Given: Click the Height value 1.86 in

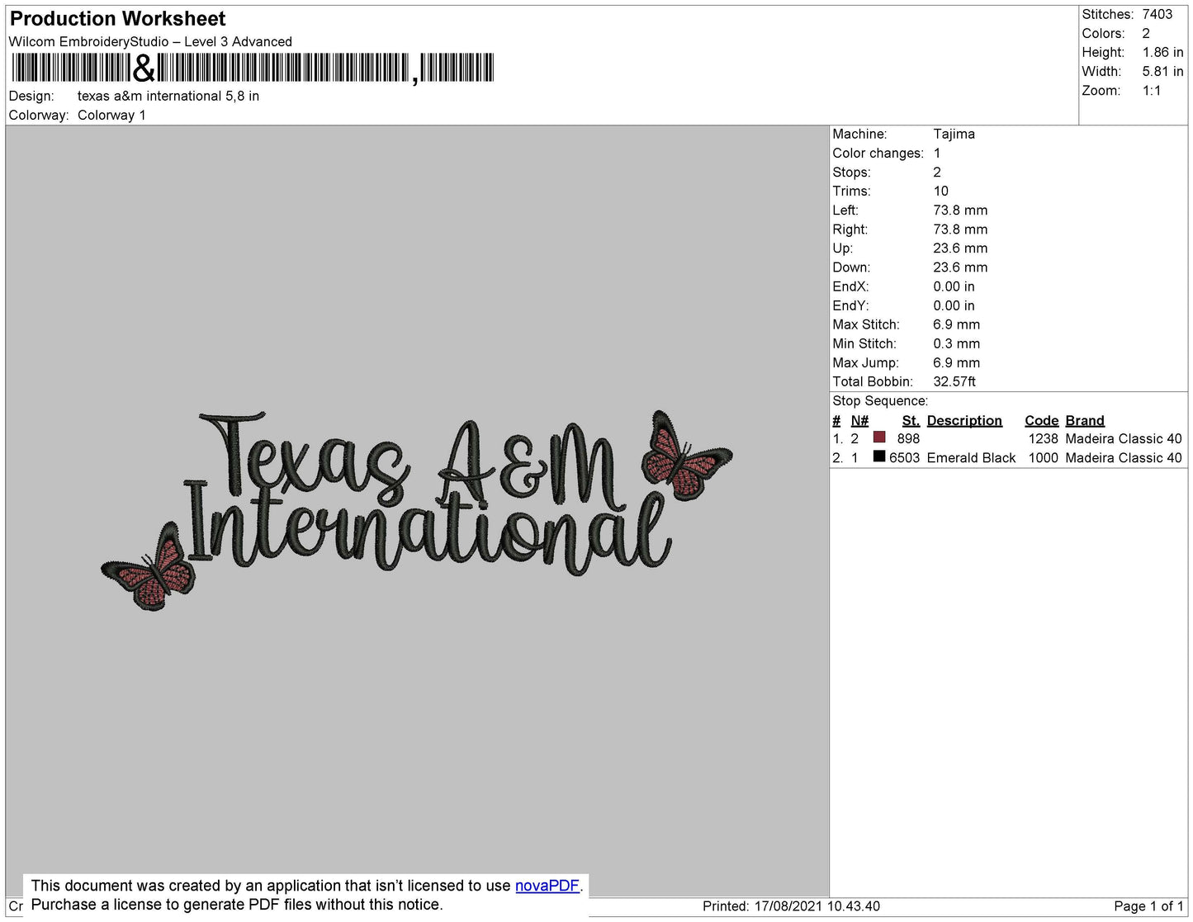Looking at the screenshot, I should [1162, 52].
